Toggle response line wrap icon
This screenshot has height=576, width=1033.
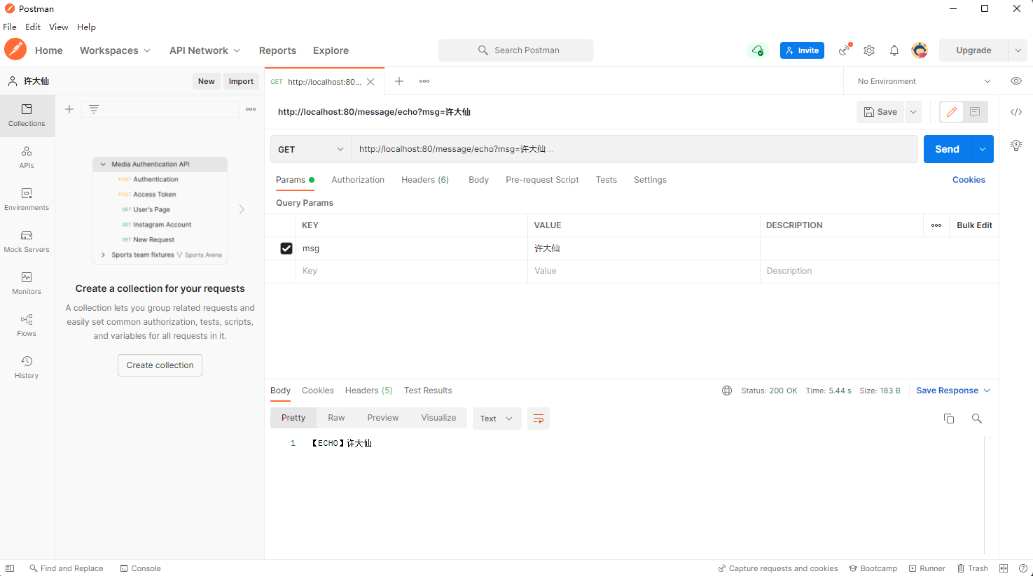click(x=539, y=419)
